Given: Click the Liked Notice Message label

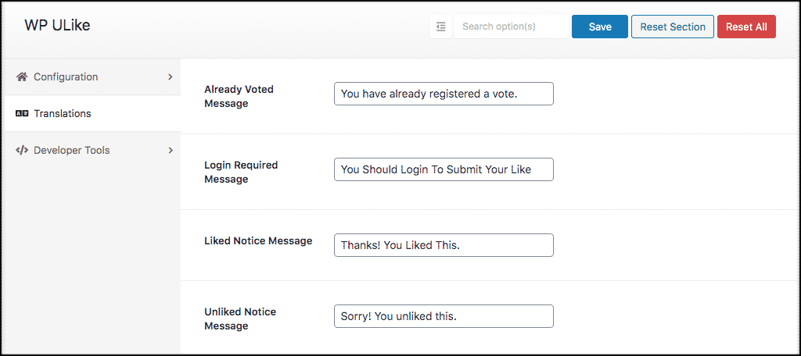Looking at the screenshot, I should coord(258,240).
